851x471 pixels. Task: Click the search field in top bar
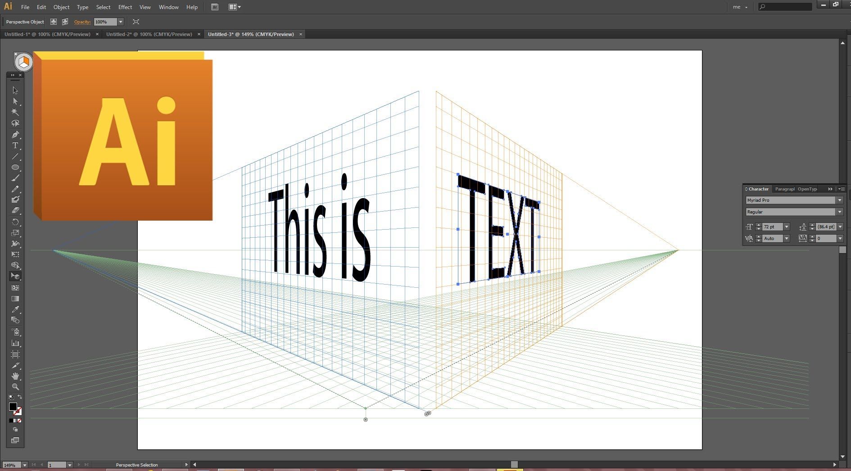(x=785, y=7)
